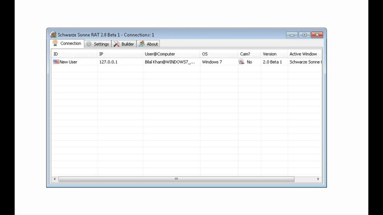Click the webcam icon in the Cam? column

click(241, 62)
